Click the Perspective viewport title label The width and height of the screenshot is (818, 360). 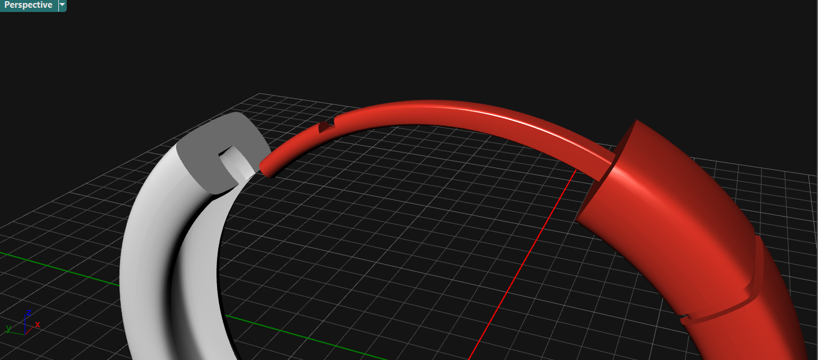28,5
